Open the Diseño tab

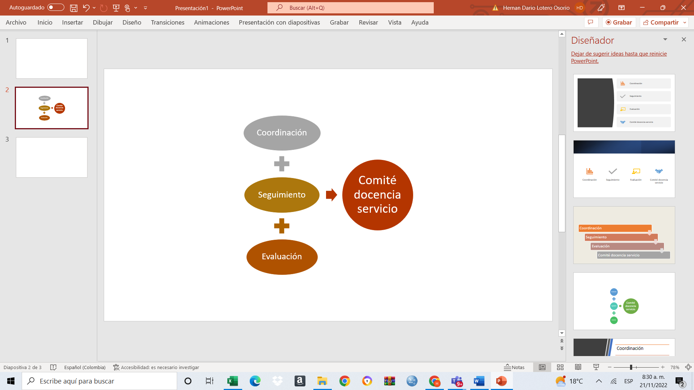pos(132,22)
